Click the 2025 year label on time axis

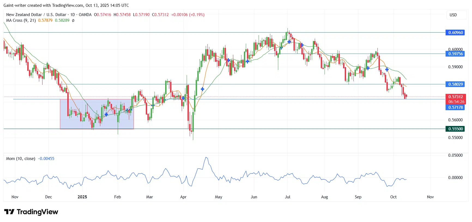[x=82, y=197]
